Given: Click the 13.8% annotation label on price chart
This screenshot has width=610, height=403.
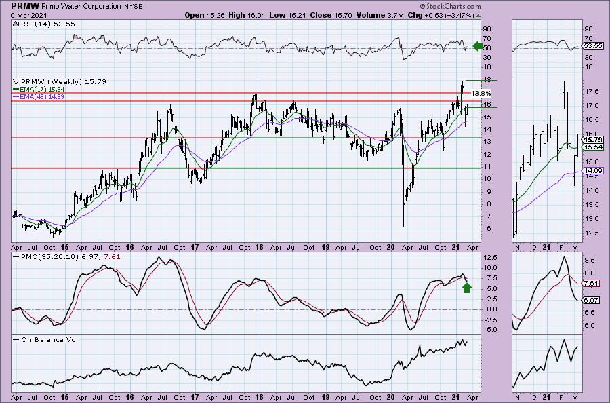Looking at the screenshot, I should [x=481, y=94].
